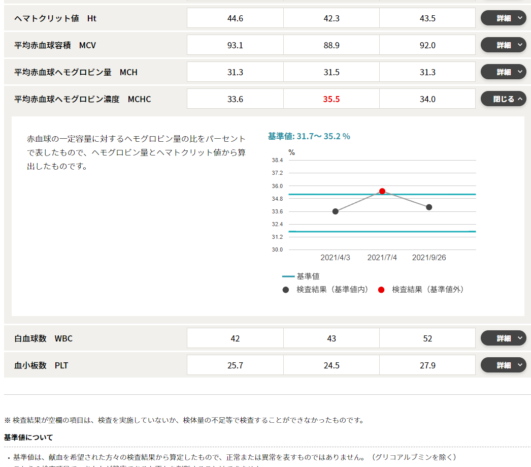Expand details for 血小板数 PLT
Image resolution: width=531 pixels, height=467 pixels.
click(x=503, y=365)
